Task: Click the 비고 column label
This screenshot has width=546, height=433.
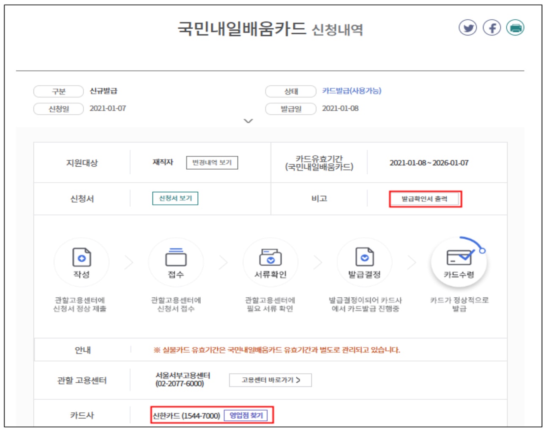Action: [x=319, y=198]
